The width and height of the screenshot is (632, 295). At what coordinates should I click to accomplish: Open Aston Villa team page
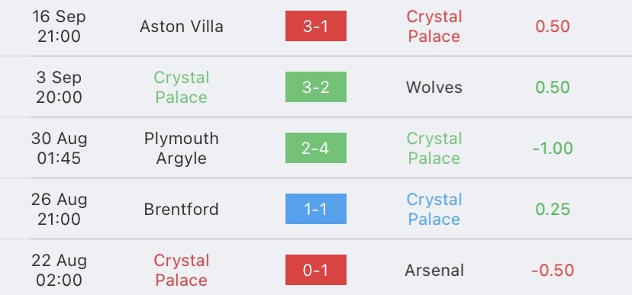[182, 27]
